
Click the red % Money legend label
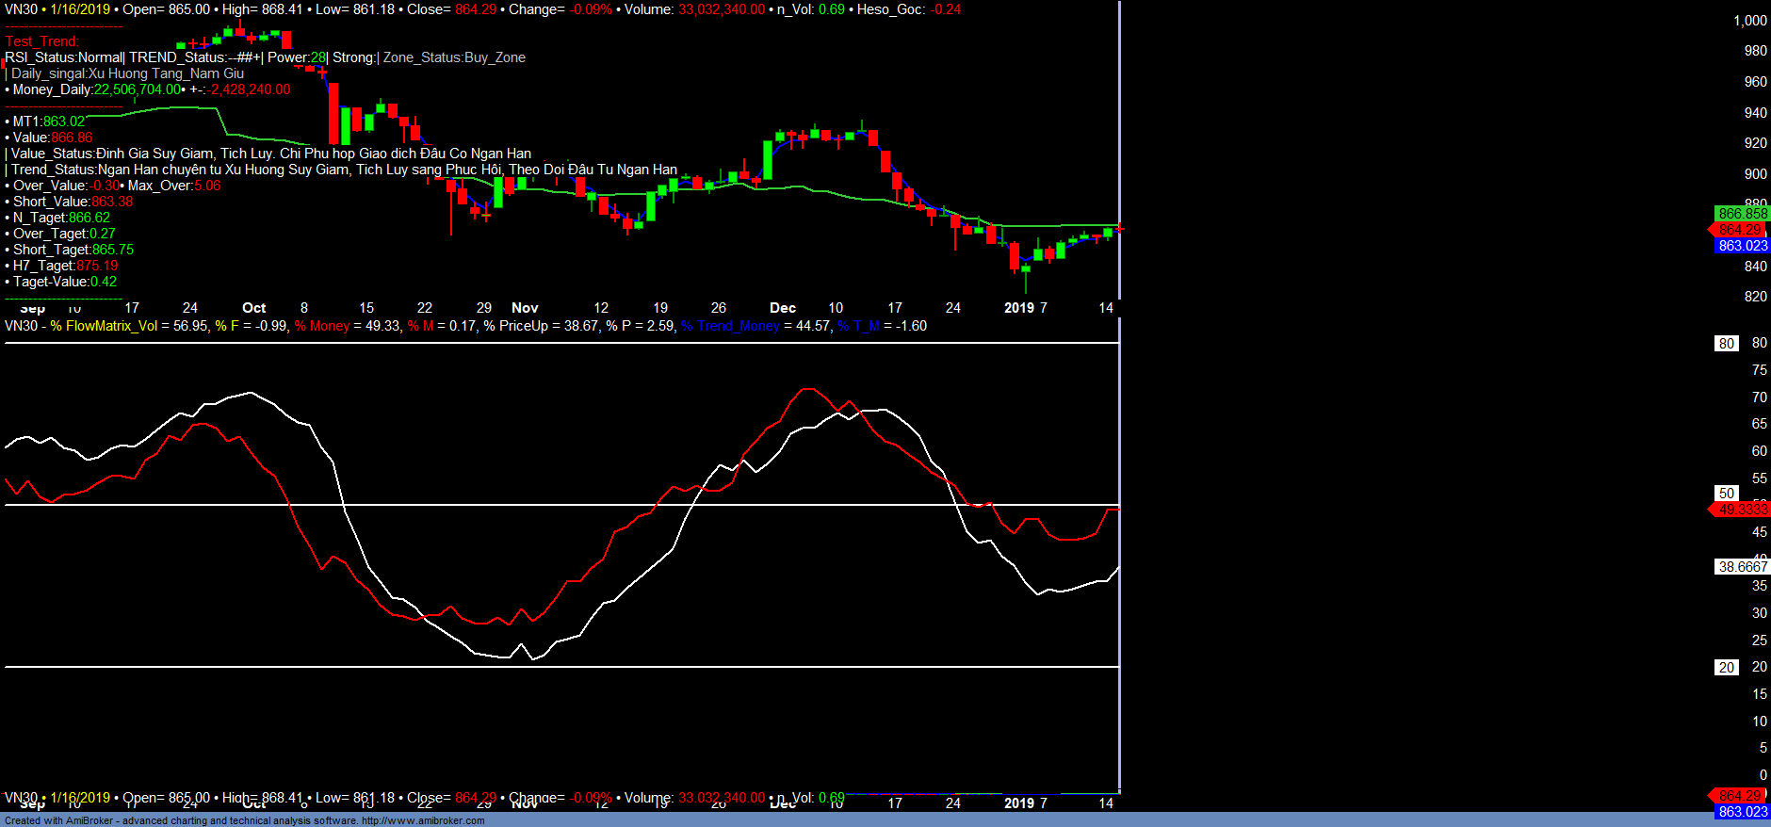coord(321,326)
